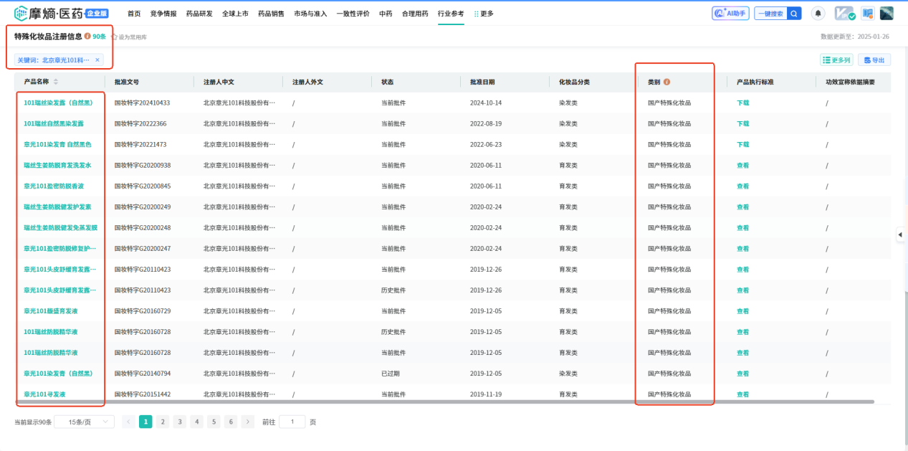Screen dimensions: 908x451
Task: Click info icon next to 类别 header
Action: coord(666,82)
